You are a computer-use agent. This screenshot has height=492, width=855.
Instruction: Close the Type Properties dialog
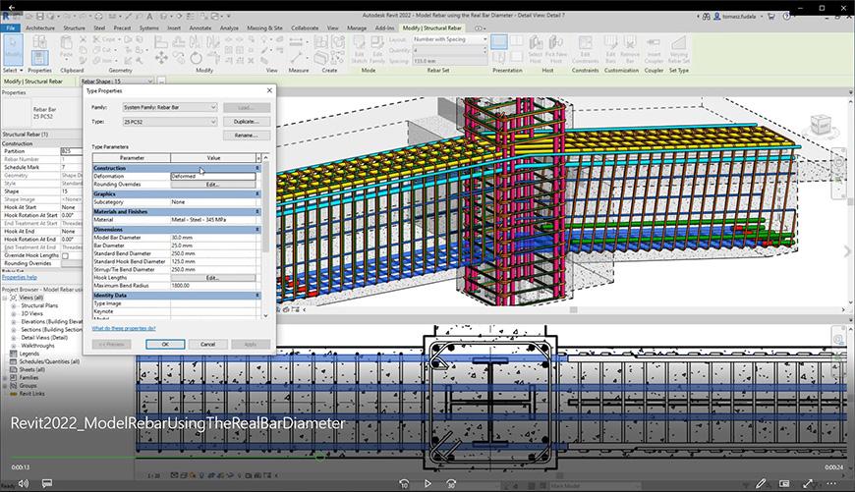click(x=269, y=90)
